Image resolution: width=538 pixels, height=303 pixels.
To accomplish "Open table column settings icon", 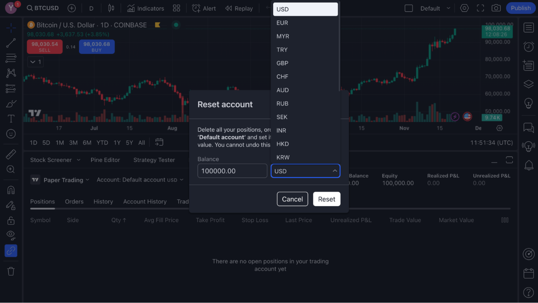I will coord(505,220).
